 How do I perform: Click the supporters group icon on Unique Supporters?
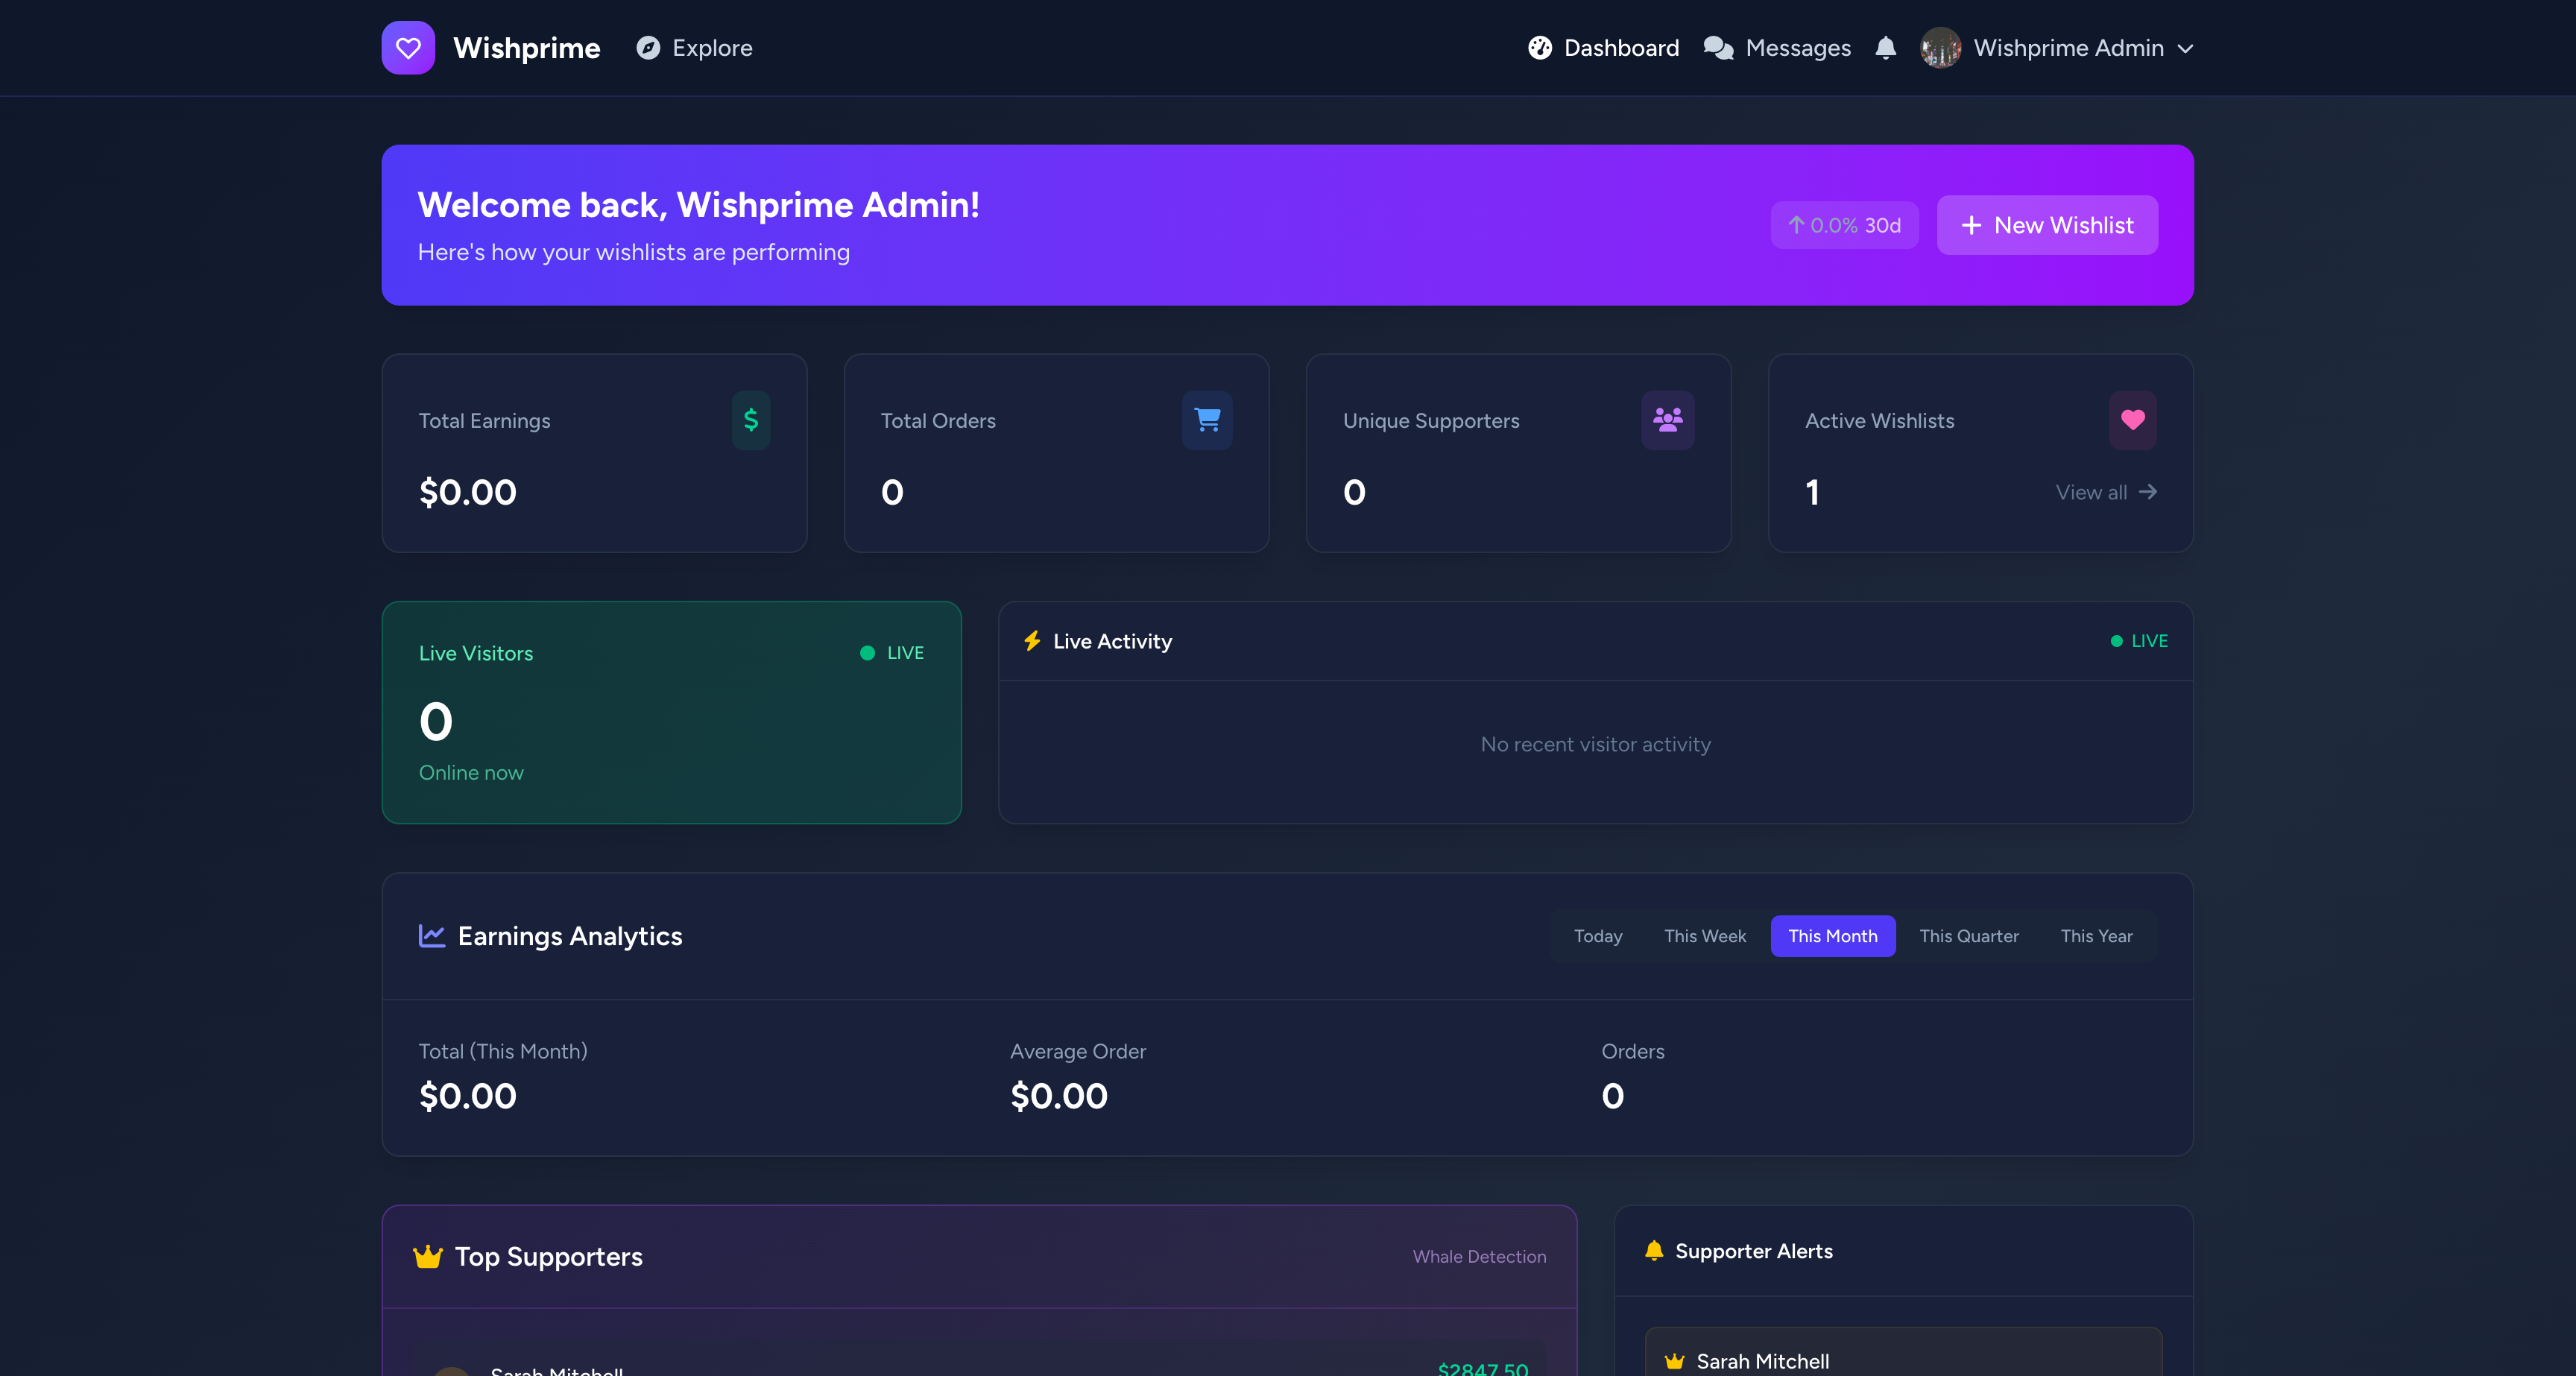[x=1668, y=420]
